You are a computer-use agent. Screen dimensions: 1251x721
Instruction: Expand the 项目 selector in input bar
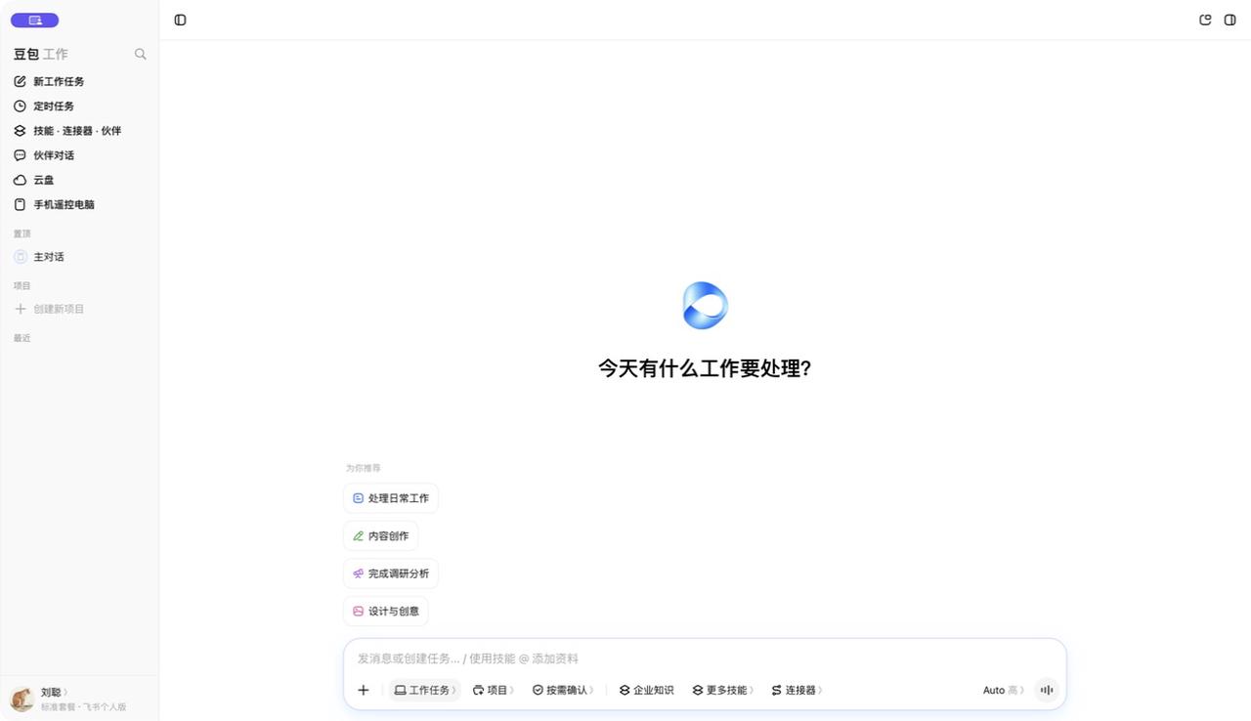pyautogui.click(x=494, y=690)
